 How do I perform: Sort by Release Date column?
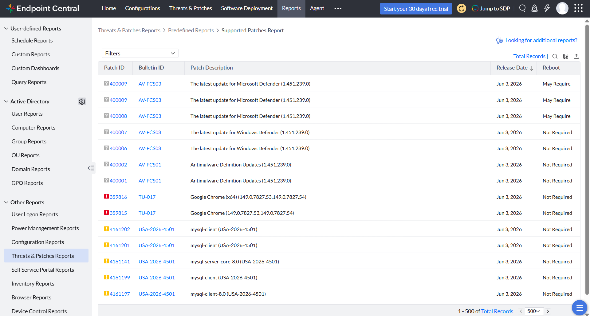coord(515,68)
